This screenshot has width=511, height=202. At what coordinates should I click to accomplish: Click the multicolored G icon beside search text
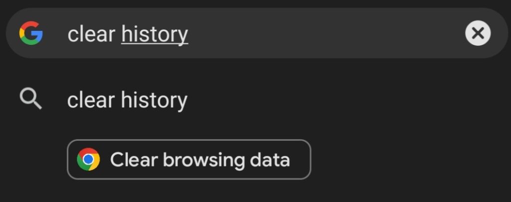31,33
